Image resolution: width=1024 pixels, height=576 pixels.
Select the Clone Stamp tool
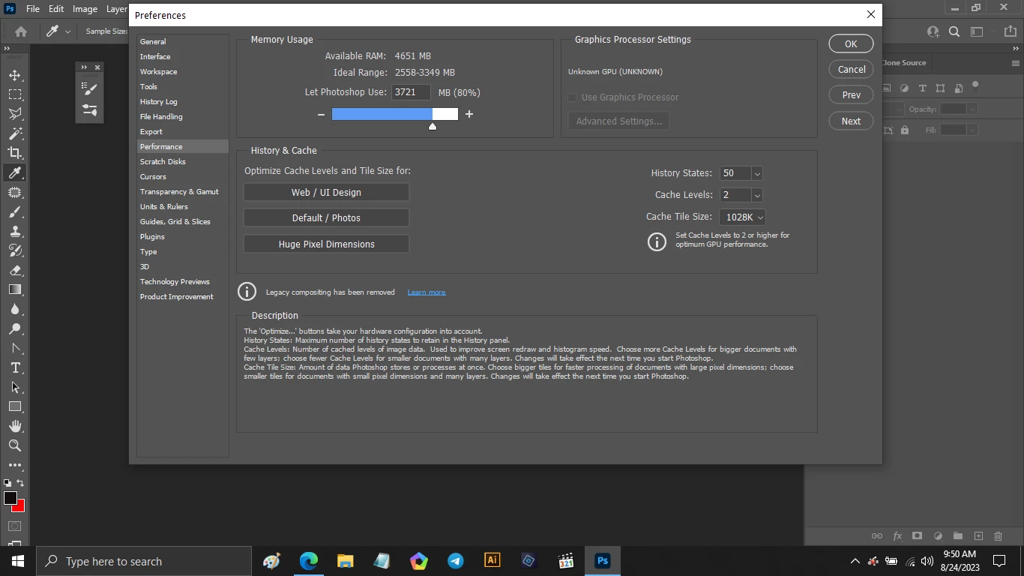[15, 231]
